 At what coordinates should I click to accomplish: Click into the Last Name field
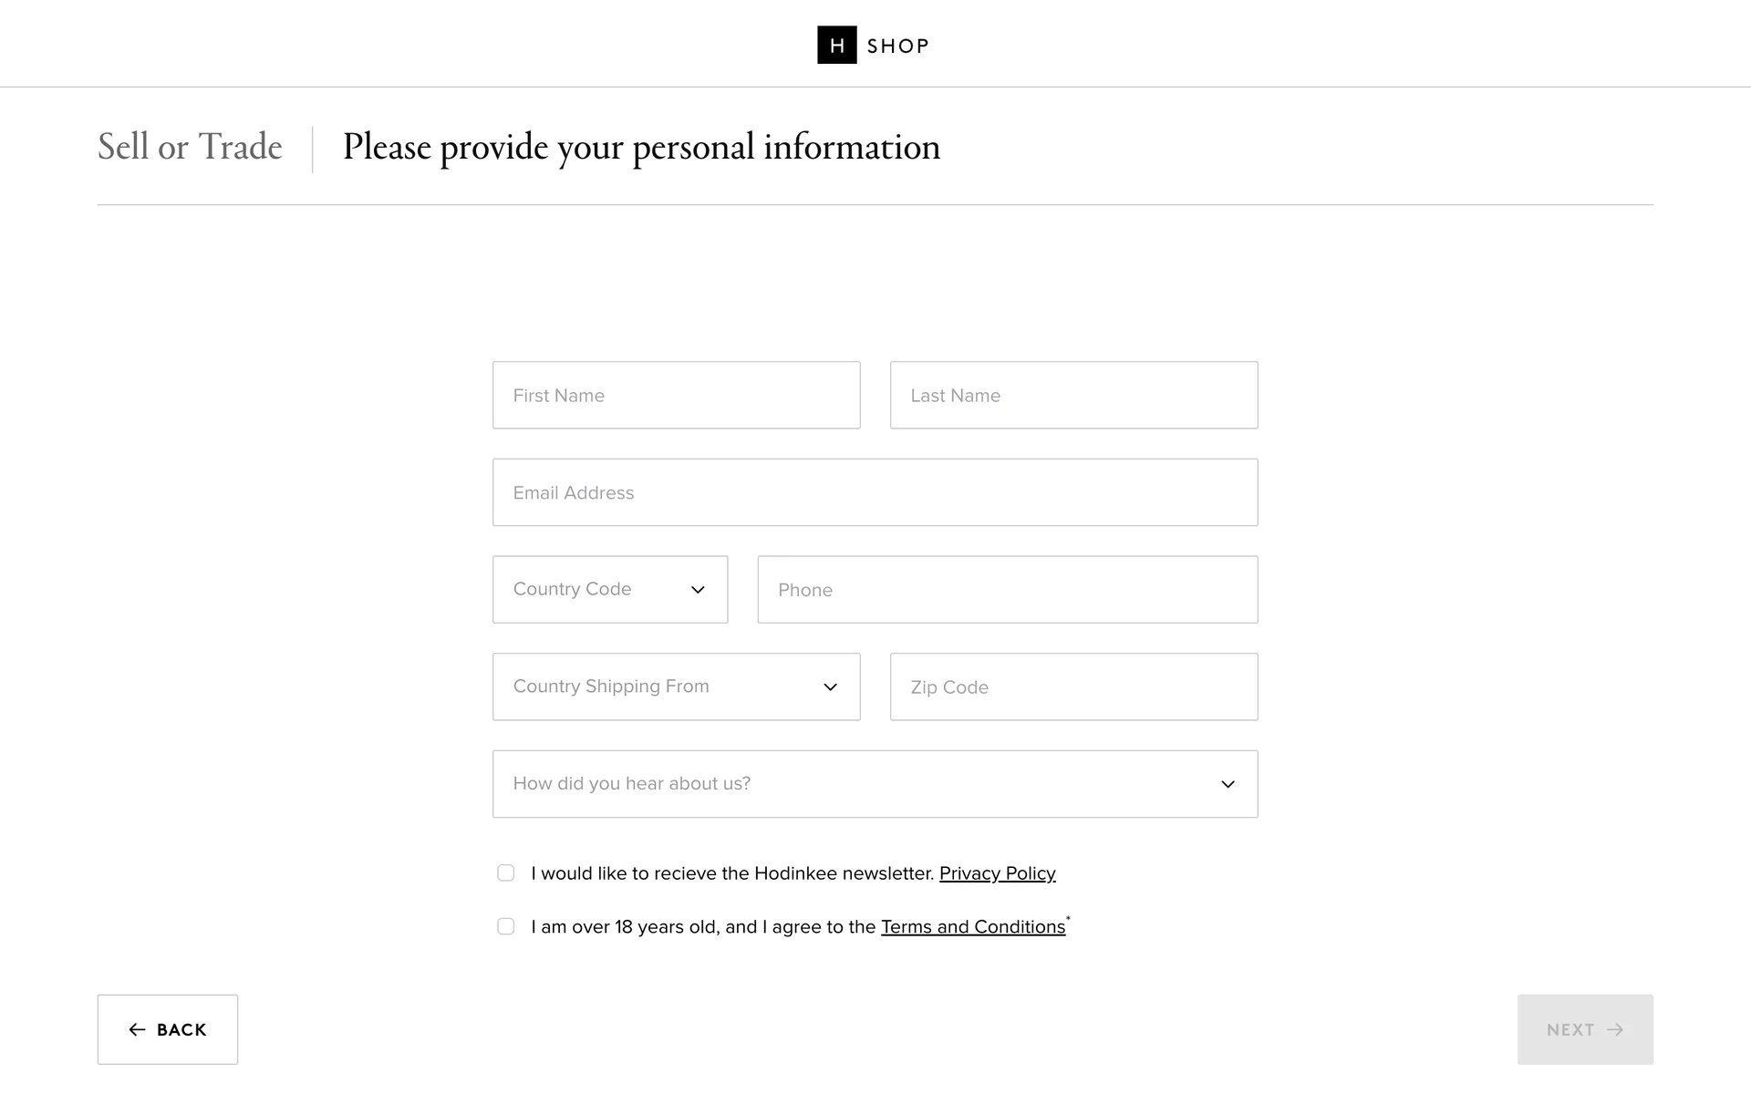coord(1073,396)
